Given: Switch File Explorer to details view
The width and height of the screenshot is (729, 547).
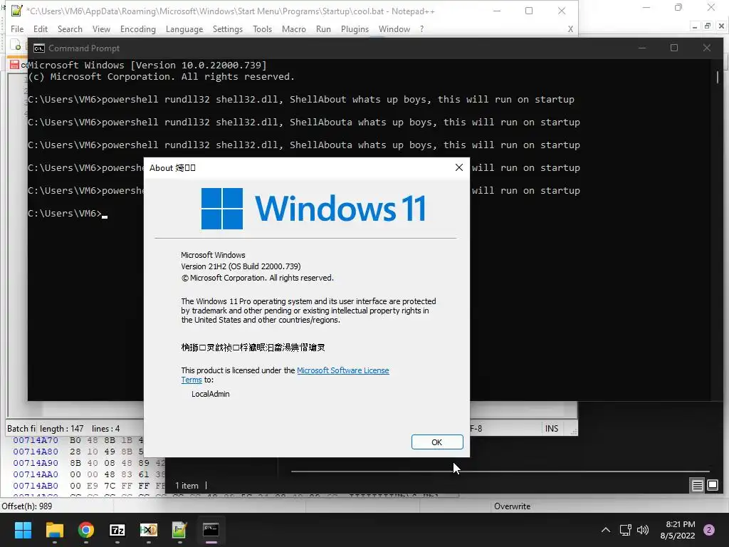Looking at the screenshot, I should click(x=698, y=486).
